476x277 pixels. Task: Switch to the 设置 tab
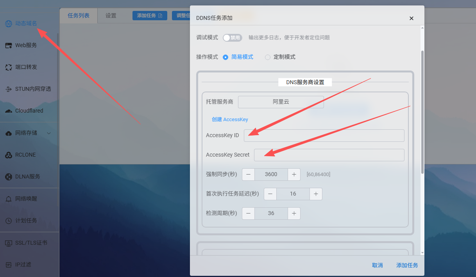[111, 16]
